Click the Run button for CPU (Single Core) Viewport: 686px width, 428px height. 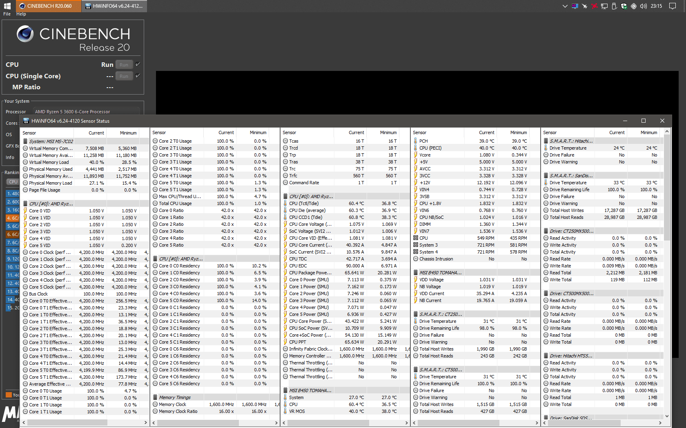tap(124, 76)
